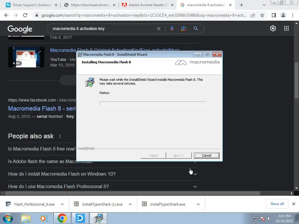Viewport: 299px width, 224px height.
Task: Open Windows Explorer from taskbar
Action: coord(26,218)
